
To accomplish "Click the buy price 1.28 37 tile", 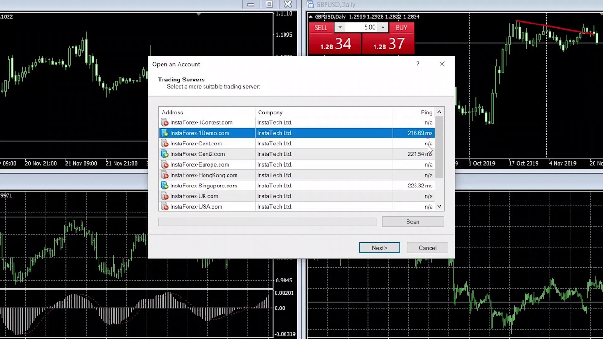I will (388, 44).
